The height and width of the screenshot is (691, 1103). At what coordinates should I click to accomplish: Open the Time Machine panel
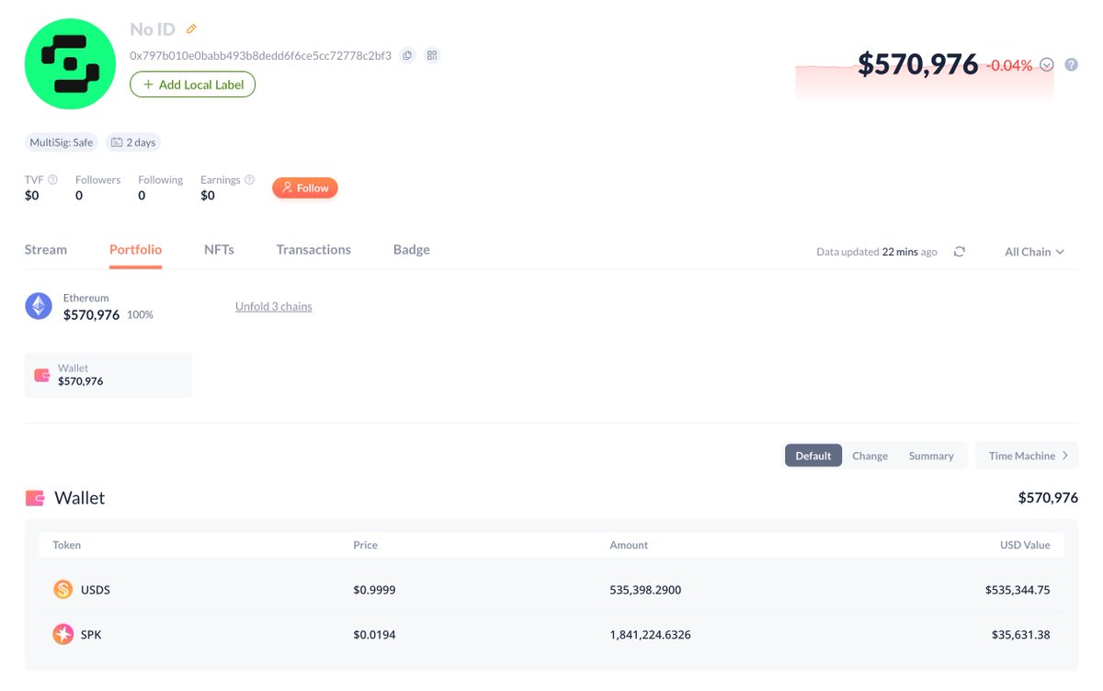coord(1028,456)
